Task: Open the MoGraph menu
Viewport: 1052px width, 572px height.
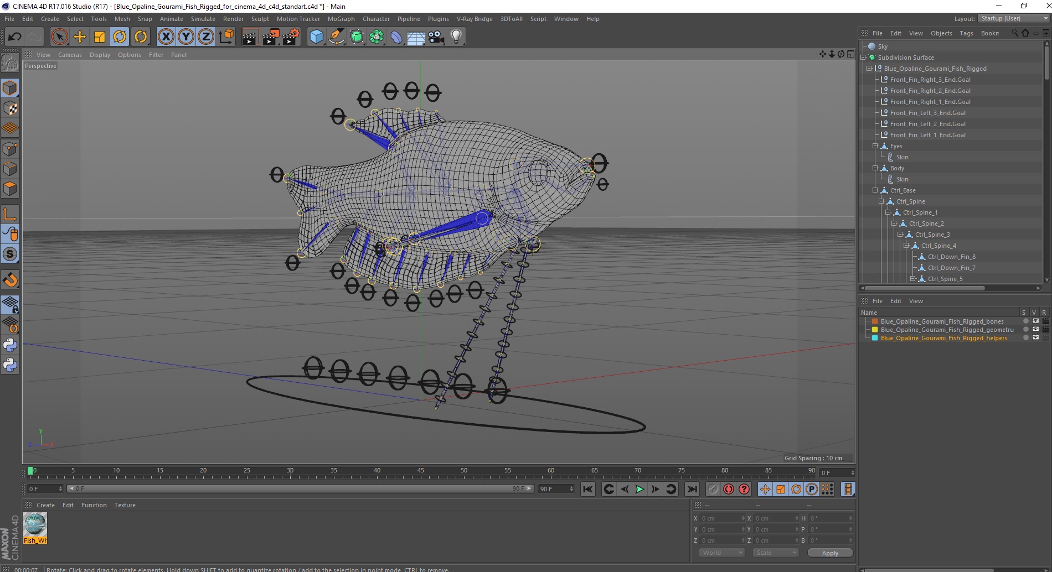Action: coord(341,19)
